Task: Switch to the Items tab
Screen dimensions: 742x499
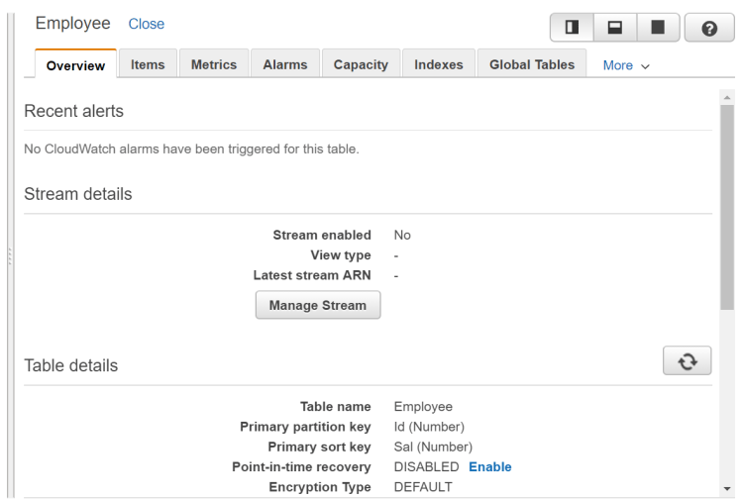Action: [148, 64]
